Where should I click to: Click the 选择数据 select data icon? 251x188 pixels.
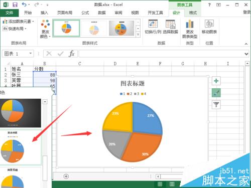[170, 27]
